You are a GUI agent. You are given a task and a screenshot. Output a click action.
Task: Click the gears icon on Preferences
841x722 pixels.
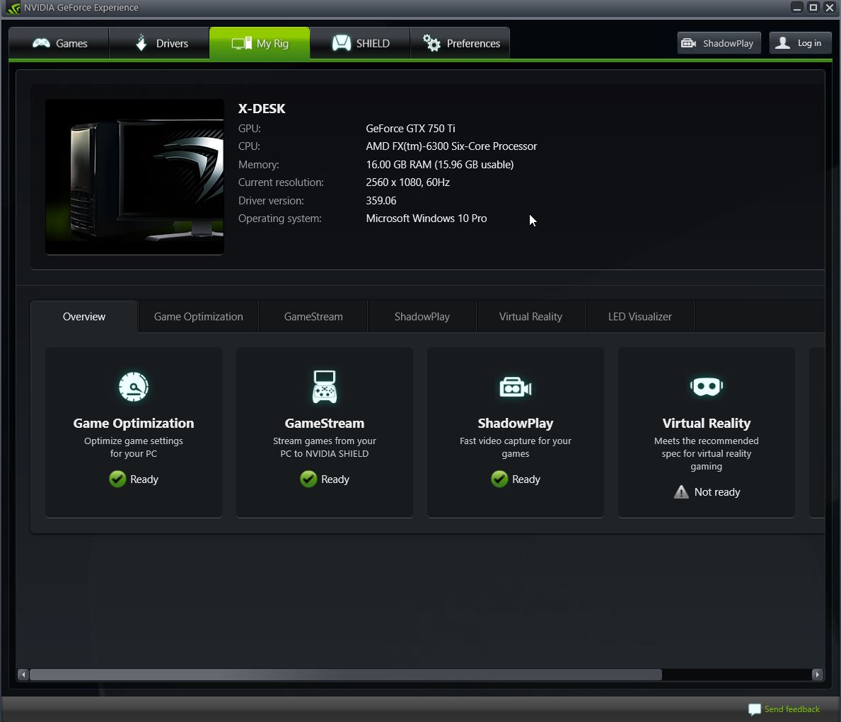click(x=431, y=43)
